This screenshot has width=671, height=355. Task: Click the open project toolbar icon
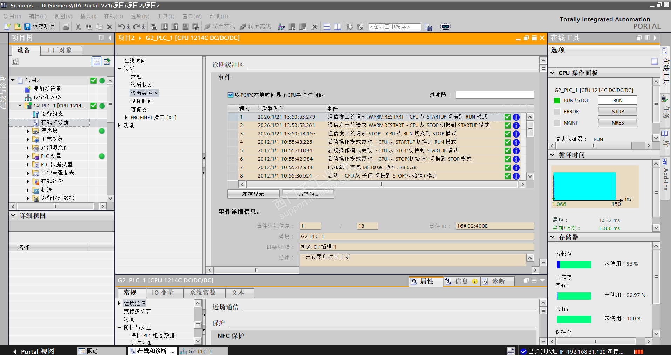(x=18, y=26)
